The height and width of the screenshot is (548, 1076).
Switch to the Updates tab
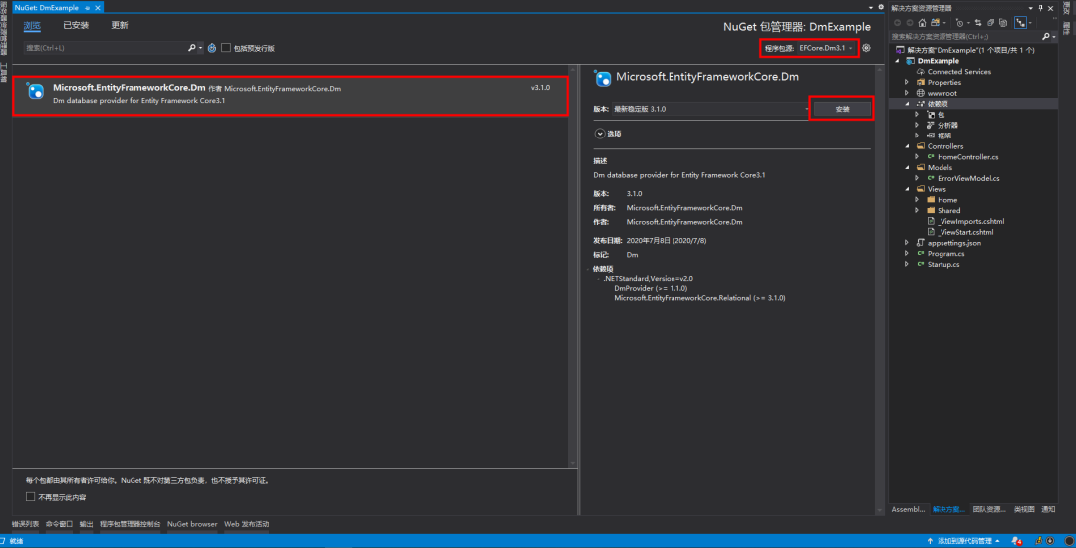coord(120,25)
